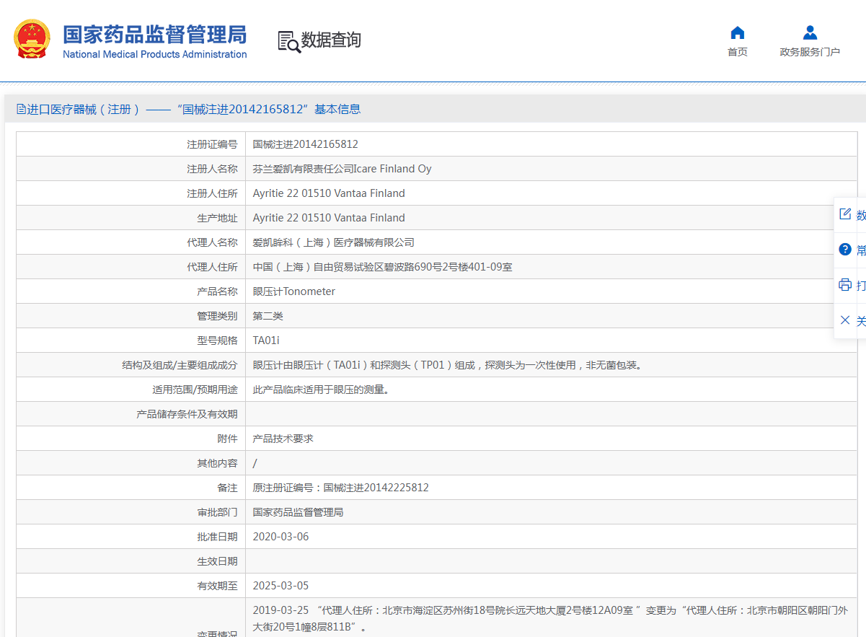Click National Medical Products Administration text
This screenshot has height=637, width=866.
154,55
